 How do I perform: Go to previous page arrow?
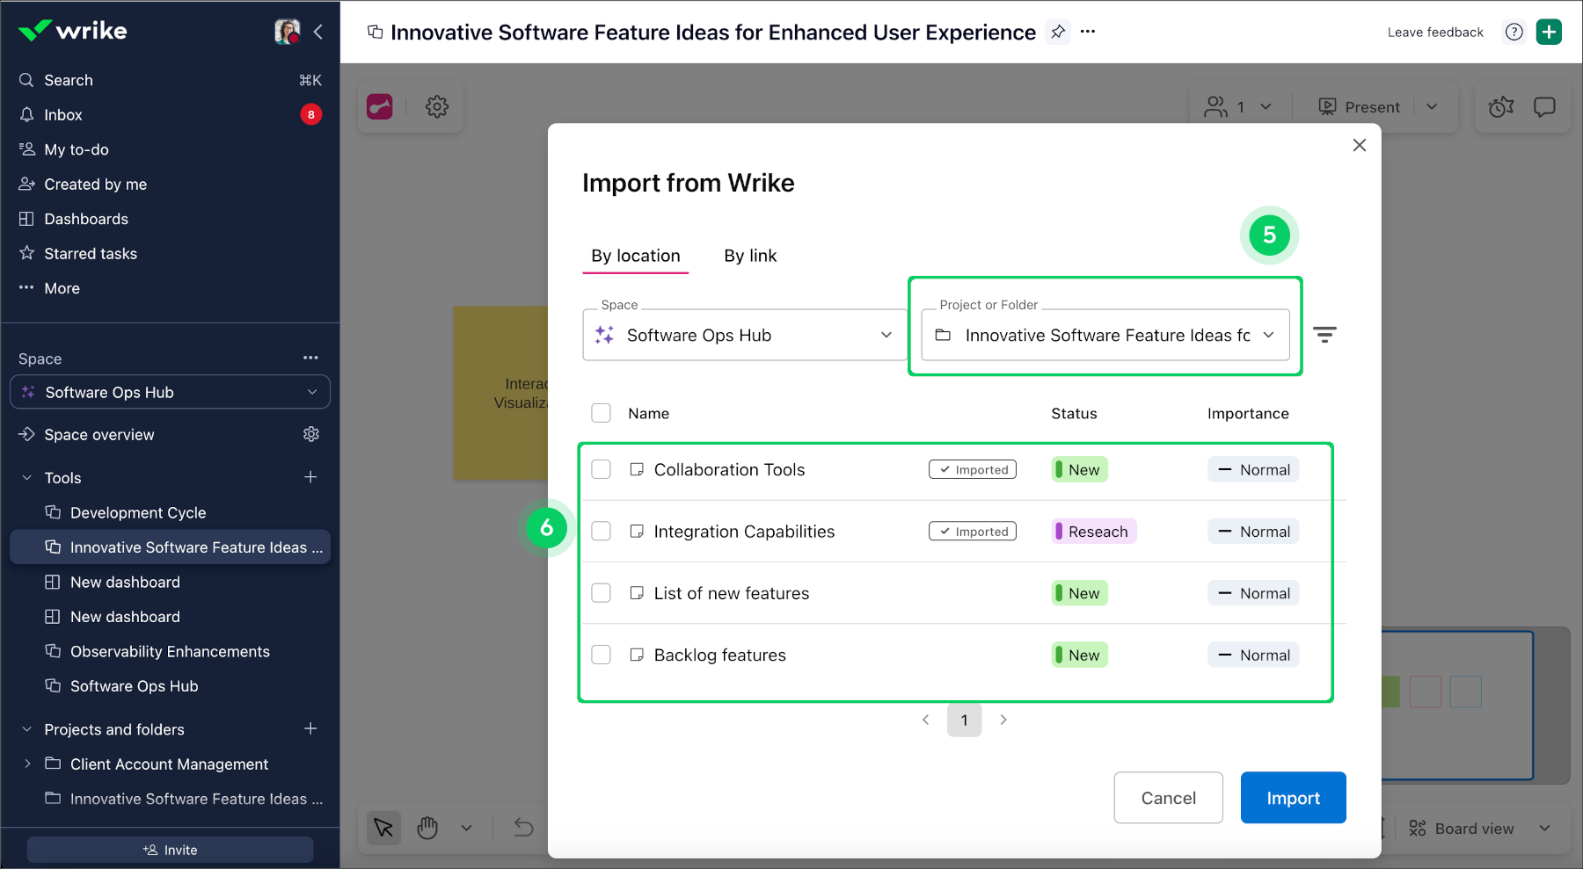[x=925, y=720]
